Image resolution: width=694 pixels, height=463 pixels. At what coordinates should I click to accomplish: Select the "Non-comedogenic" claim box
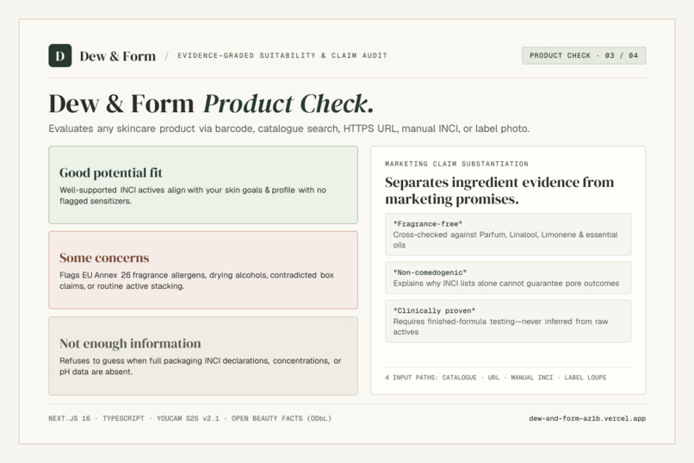pyautogui.click(x=508, y=278)
